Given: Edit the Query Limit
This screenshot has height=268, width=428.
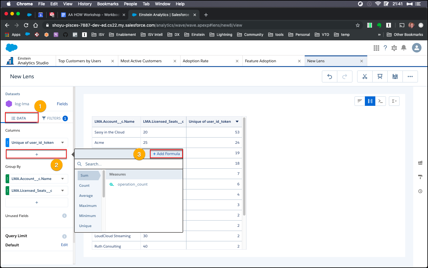Looking at the screenshot, I should pos(64,245).
